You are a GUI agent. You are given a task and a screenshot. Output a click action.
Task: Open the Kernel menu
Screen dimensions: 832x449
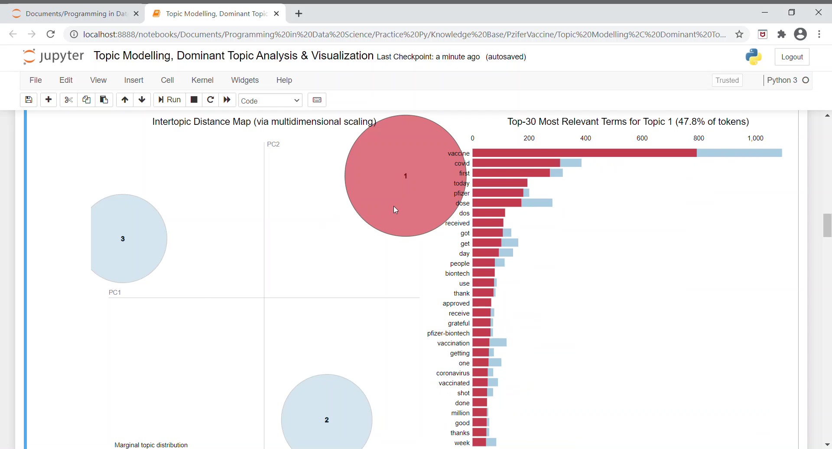point(202,80)
